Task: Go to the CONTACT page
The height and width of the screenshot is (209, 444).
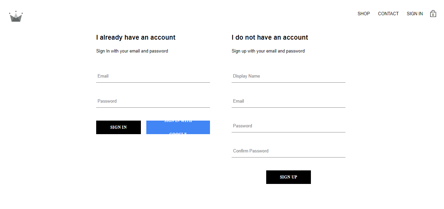Action: click(x=388, y=14)
